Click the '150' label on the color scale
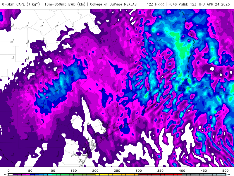The height and width of the screenshot is (176, 234). [x=74, y=171]
